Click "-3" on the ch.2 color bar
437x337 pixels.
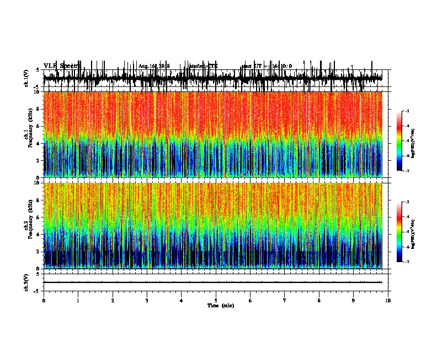407,202
